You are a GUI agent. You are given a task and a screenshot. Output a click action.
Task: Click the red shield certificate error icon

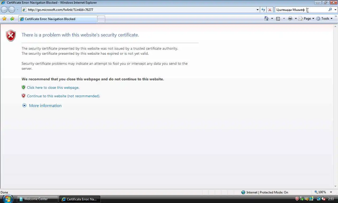coord(11,36)
